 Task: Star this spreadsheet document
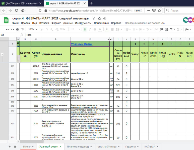(x=94, y=18)
